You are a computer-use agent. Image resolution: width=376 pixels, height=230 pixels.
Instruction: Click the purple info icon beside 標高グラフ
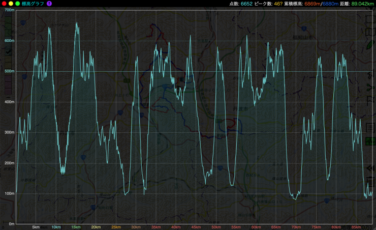point(49,4)
